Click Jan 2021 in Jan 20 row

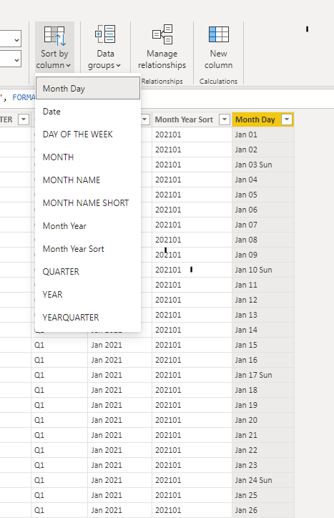[x=119, y=420]
